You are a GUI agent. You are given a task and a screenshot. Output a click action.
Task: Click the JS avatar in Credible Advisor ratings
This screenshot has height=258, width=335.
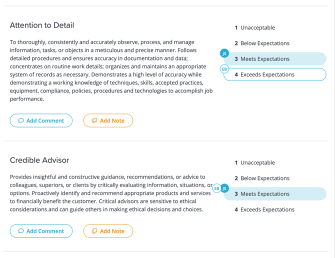click(224, 188)
